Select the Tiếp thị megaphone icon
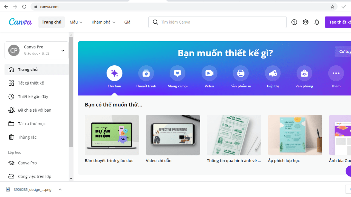 coord(273,73)
